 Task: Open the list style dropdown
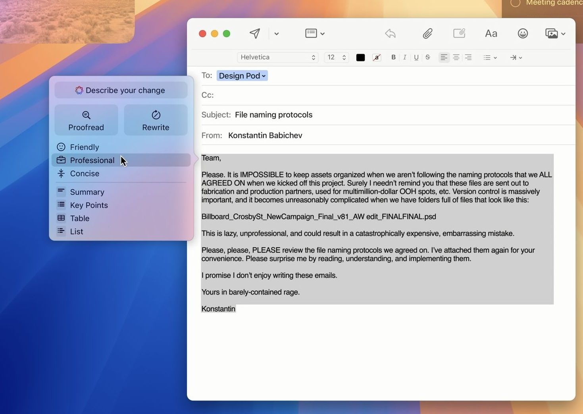tap(489, 57)
